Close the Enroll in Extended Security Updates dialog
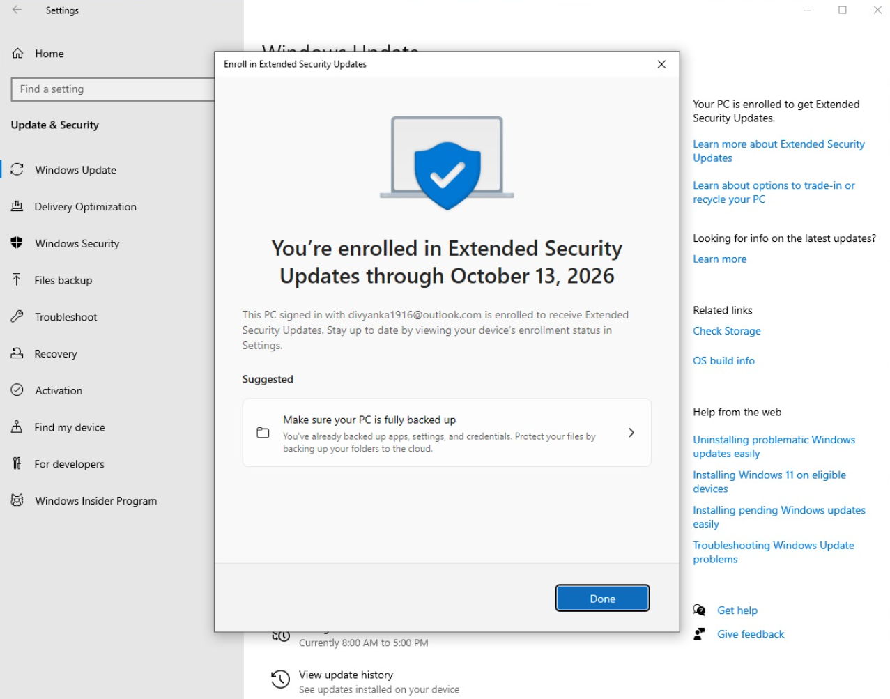 pyautogui.click(x=661, y=64)
